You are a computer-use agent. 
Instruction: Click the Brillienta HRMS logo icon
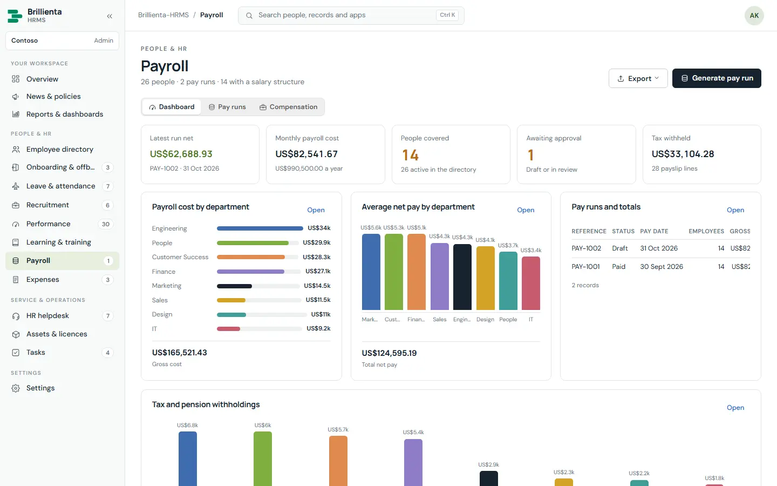(x=15, y=16)
